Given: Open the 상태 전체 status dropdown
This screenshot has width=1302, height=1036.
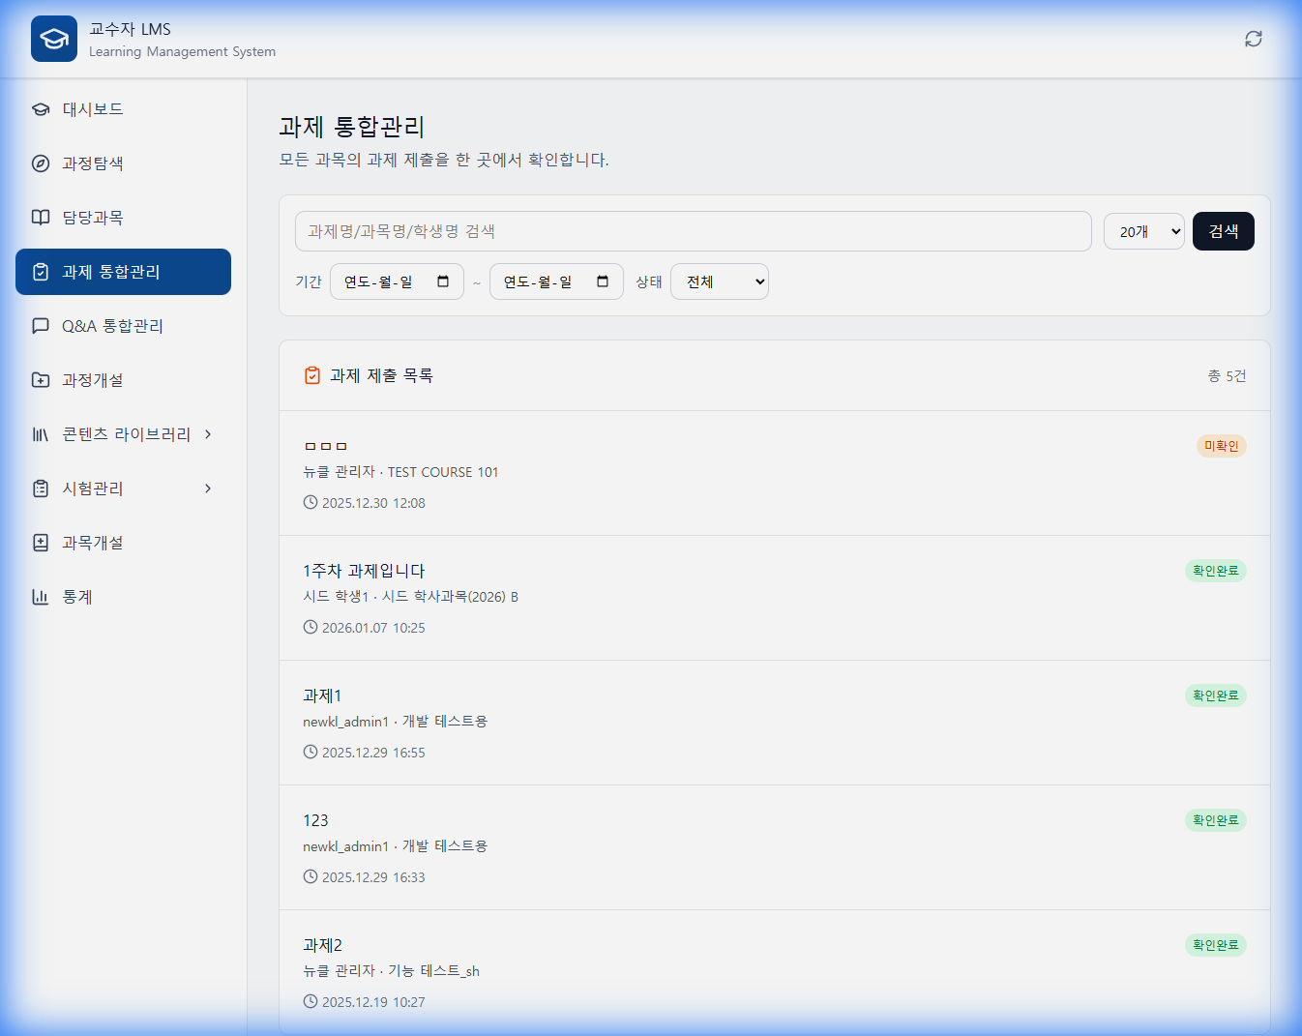Looking at the screenshot, I should tap(720, 281).
